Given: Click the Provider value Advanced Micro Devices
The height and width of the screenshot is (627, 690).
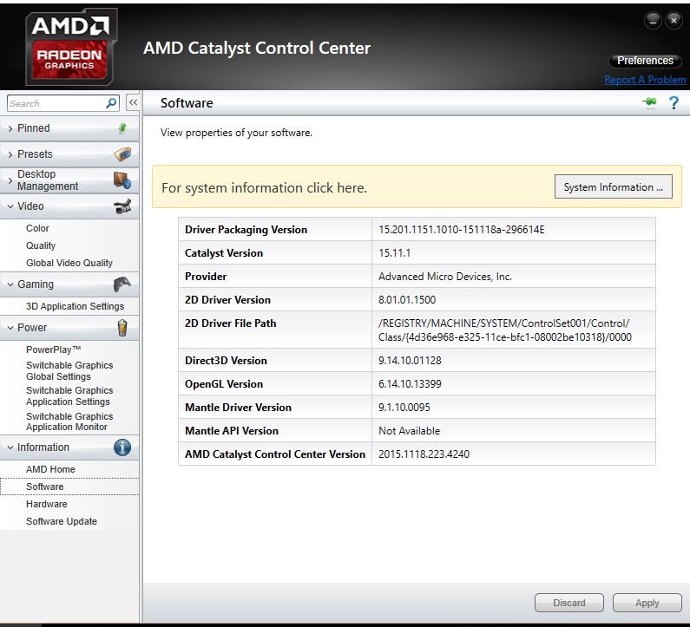Looking at the screenshot, I should [445, 276].
